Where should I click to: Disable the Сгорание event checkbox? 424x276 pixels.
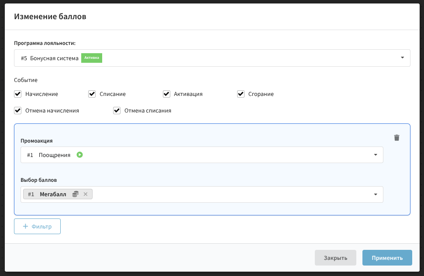pyautogui.click(x=241, y=94)
